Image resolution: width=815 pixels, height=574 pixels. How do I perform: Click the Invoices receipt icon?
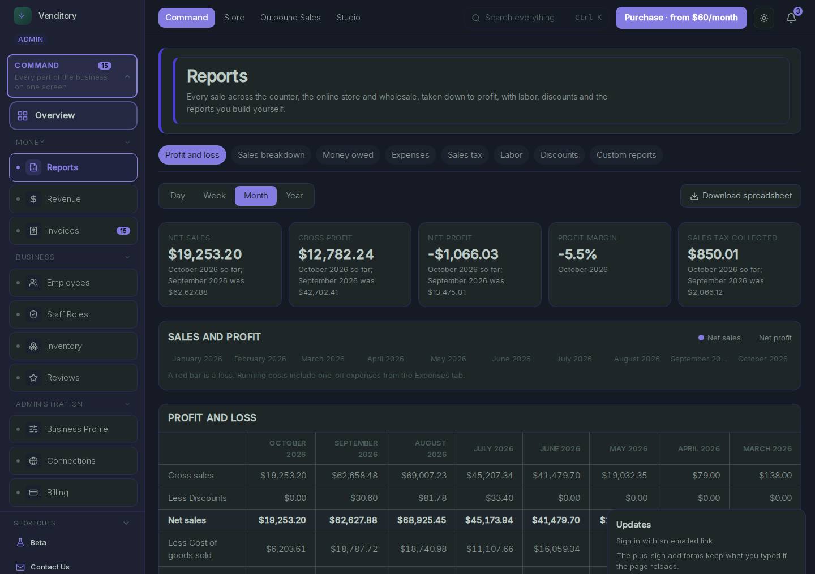(x=33, y=231)
